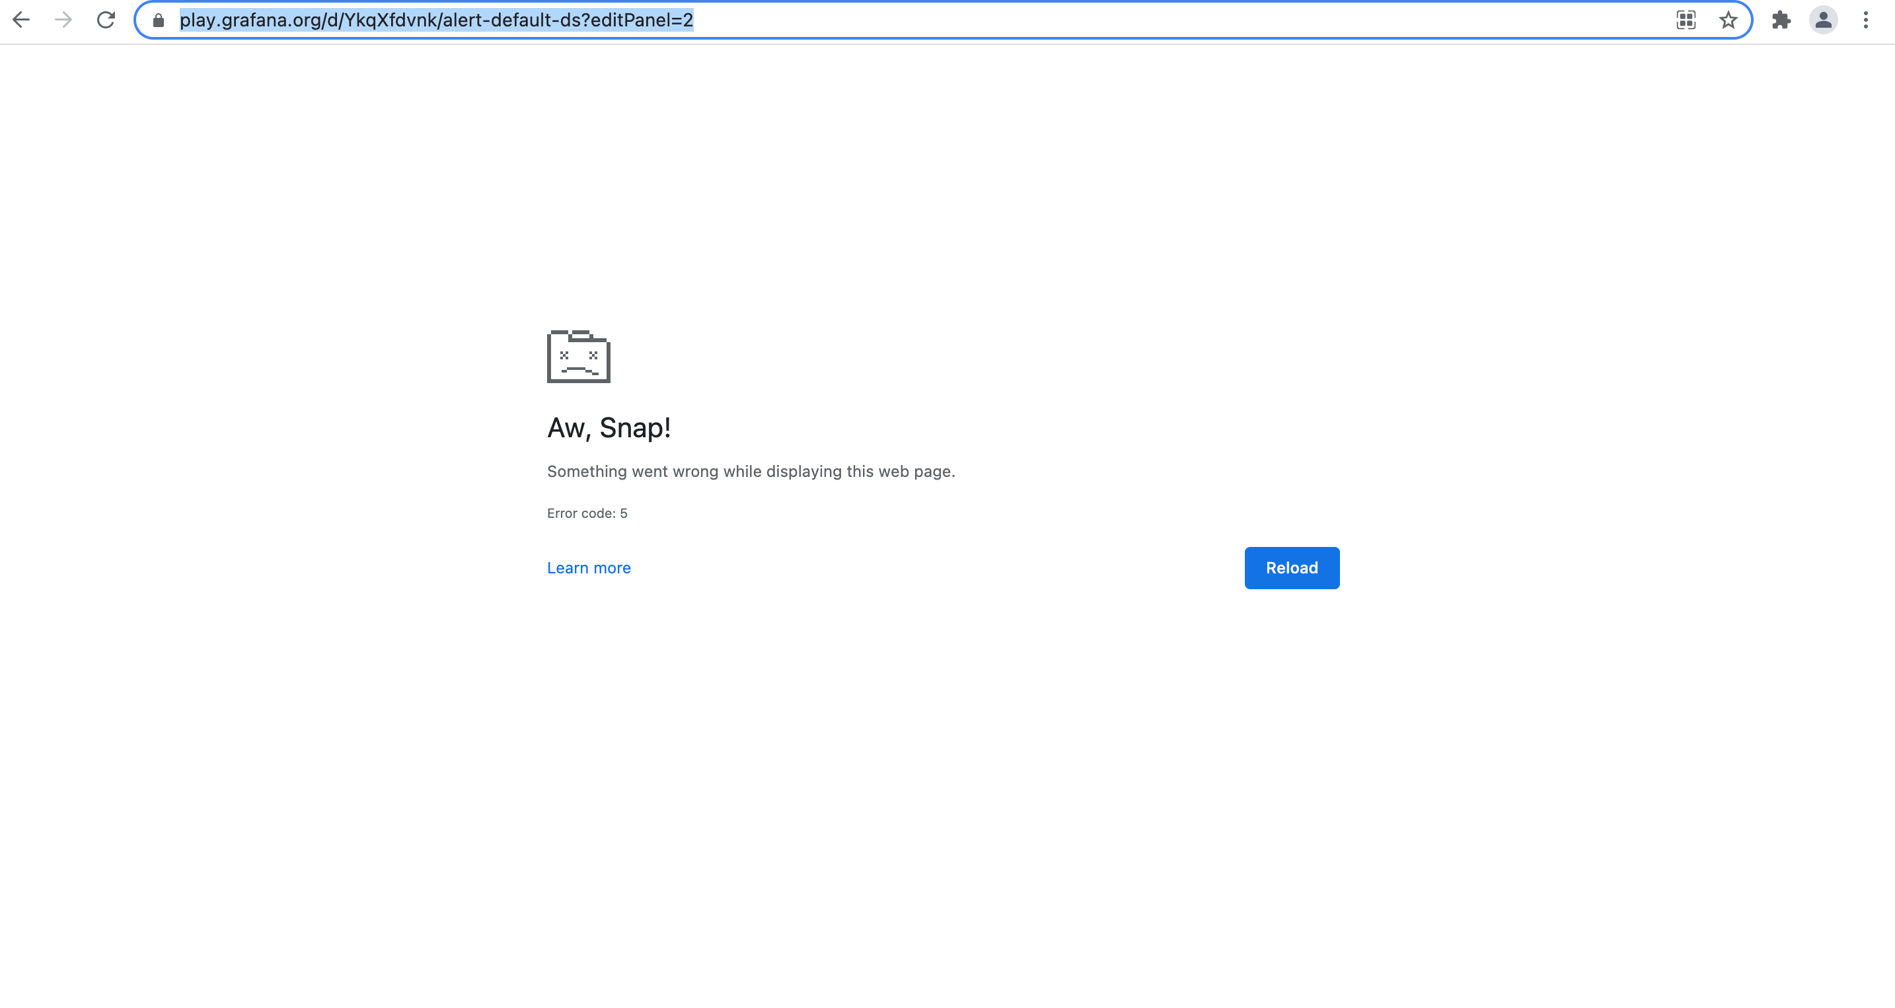View site info via lock icon

point(158,20)
